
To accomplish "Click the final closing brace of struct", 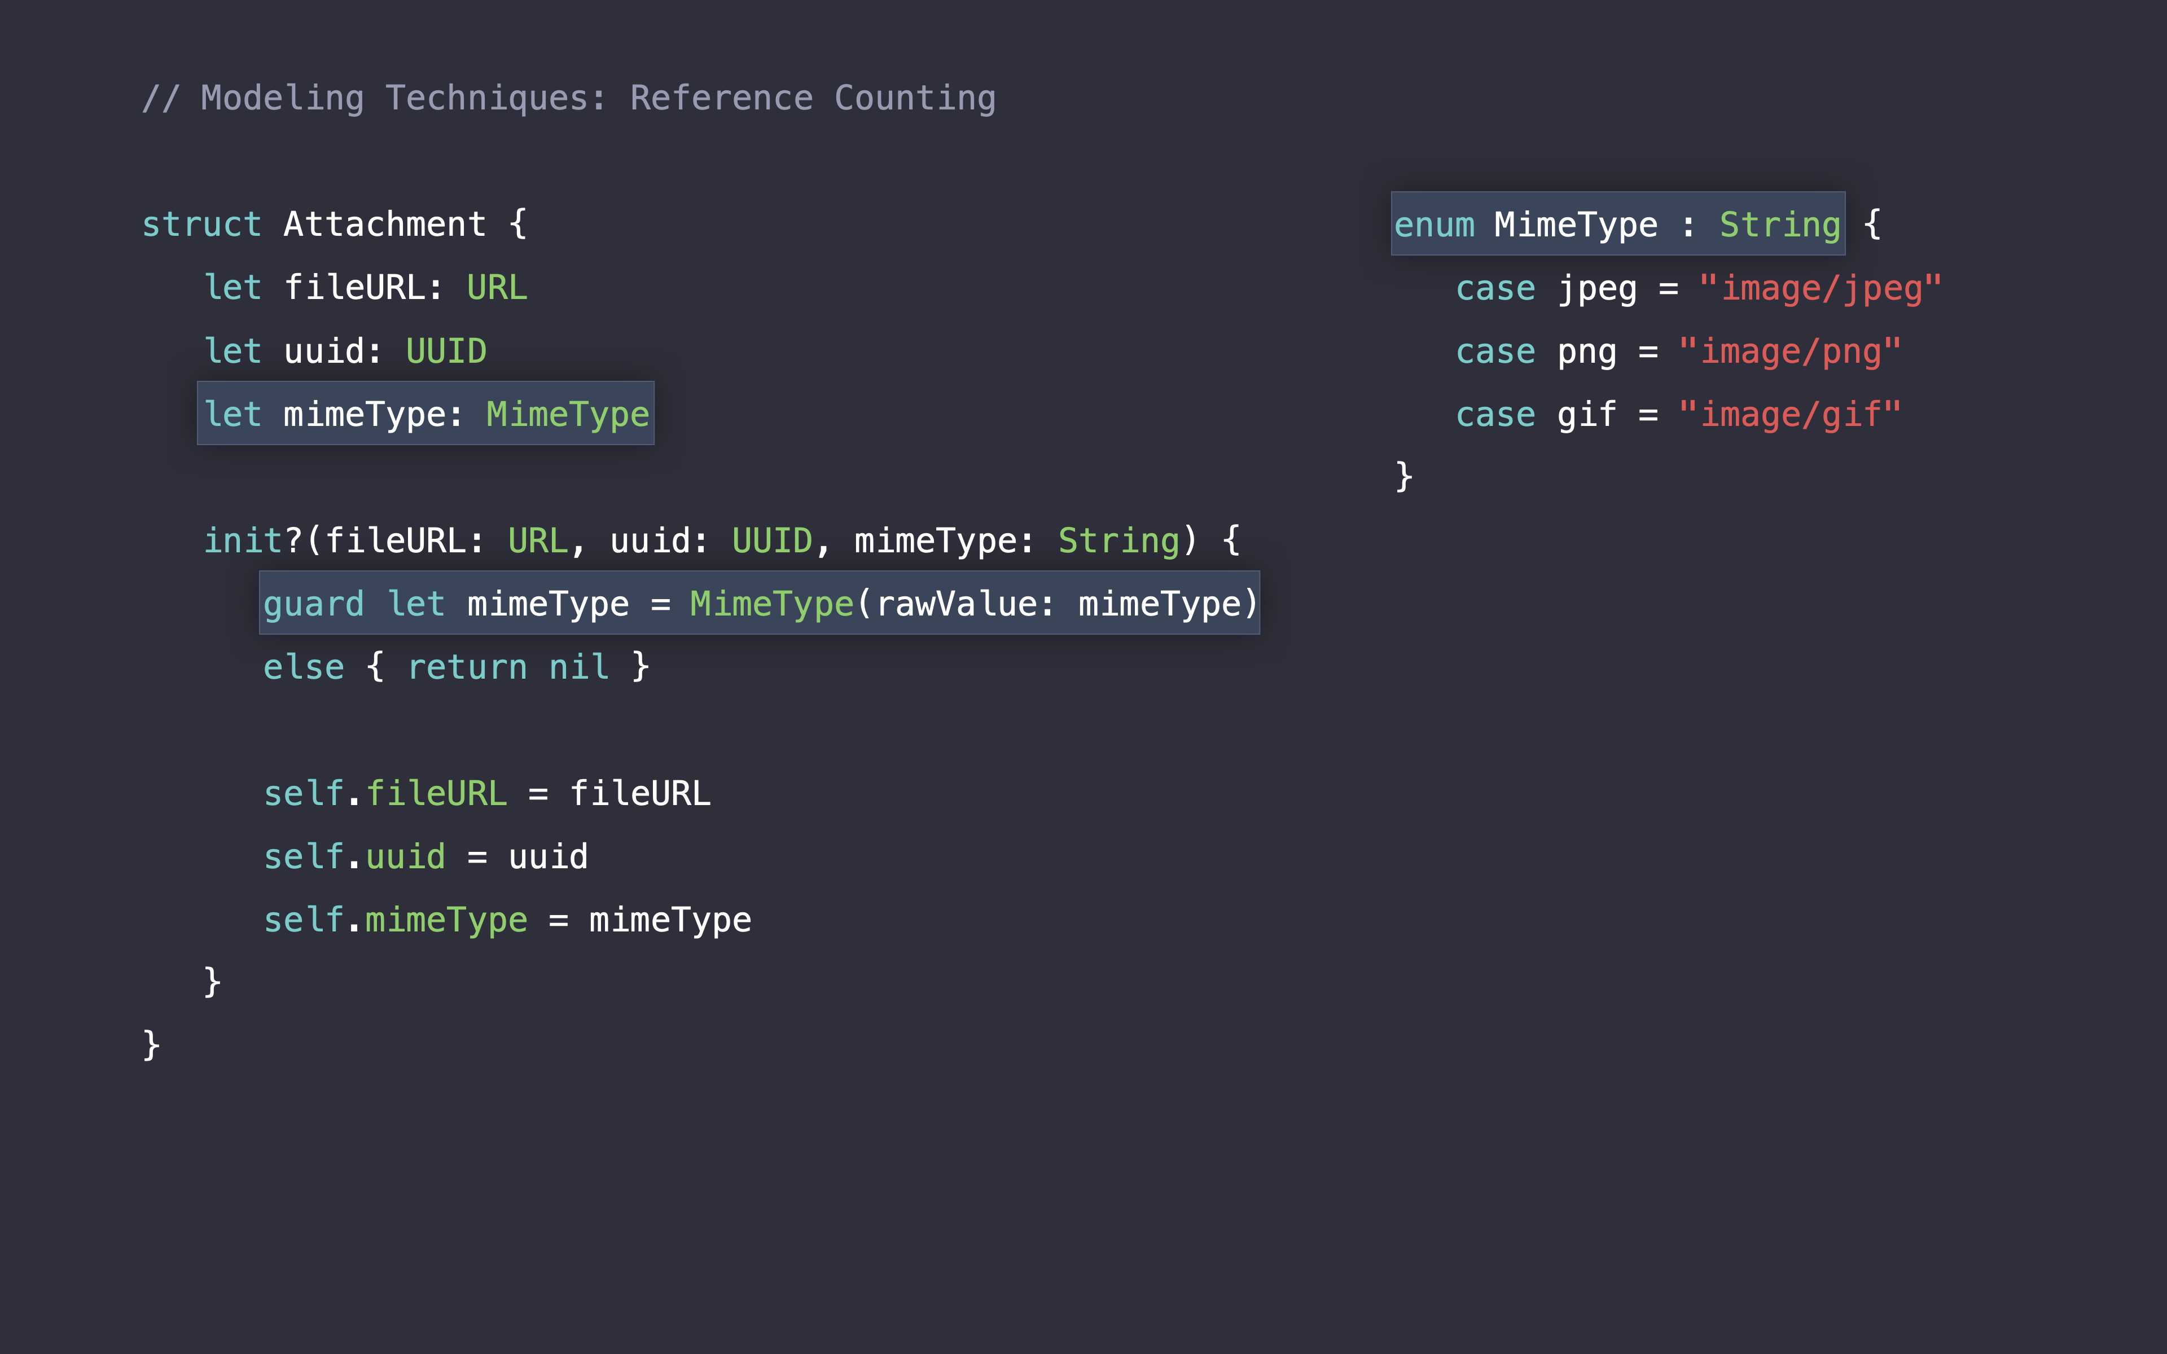I will pyautogui.click(x=151, y=1045).
